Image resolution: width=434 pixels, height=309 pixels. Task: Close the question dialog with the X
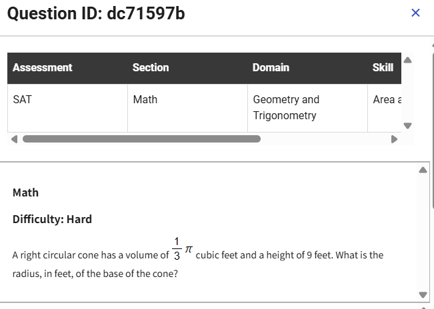(x=415, y=13)
